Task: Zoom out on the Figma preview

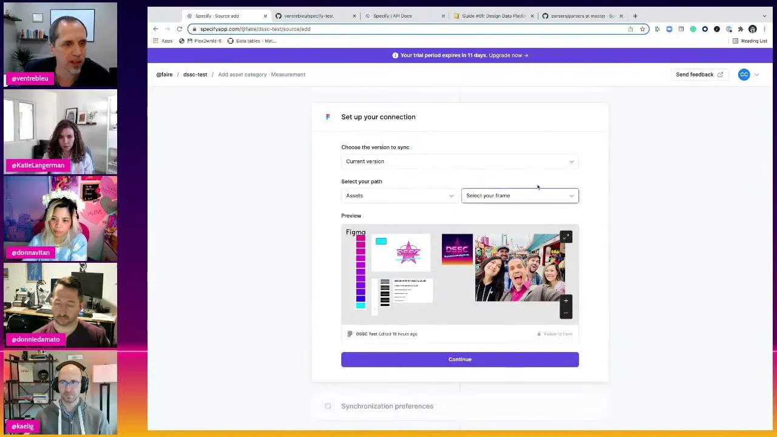Action: (x=566, y=313)
